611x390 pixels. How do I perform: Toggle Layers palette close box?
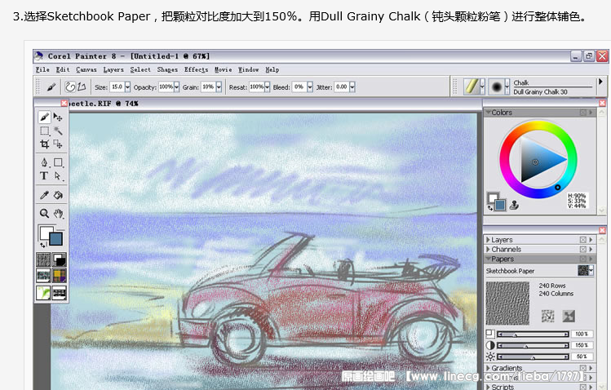[583, 240]
